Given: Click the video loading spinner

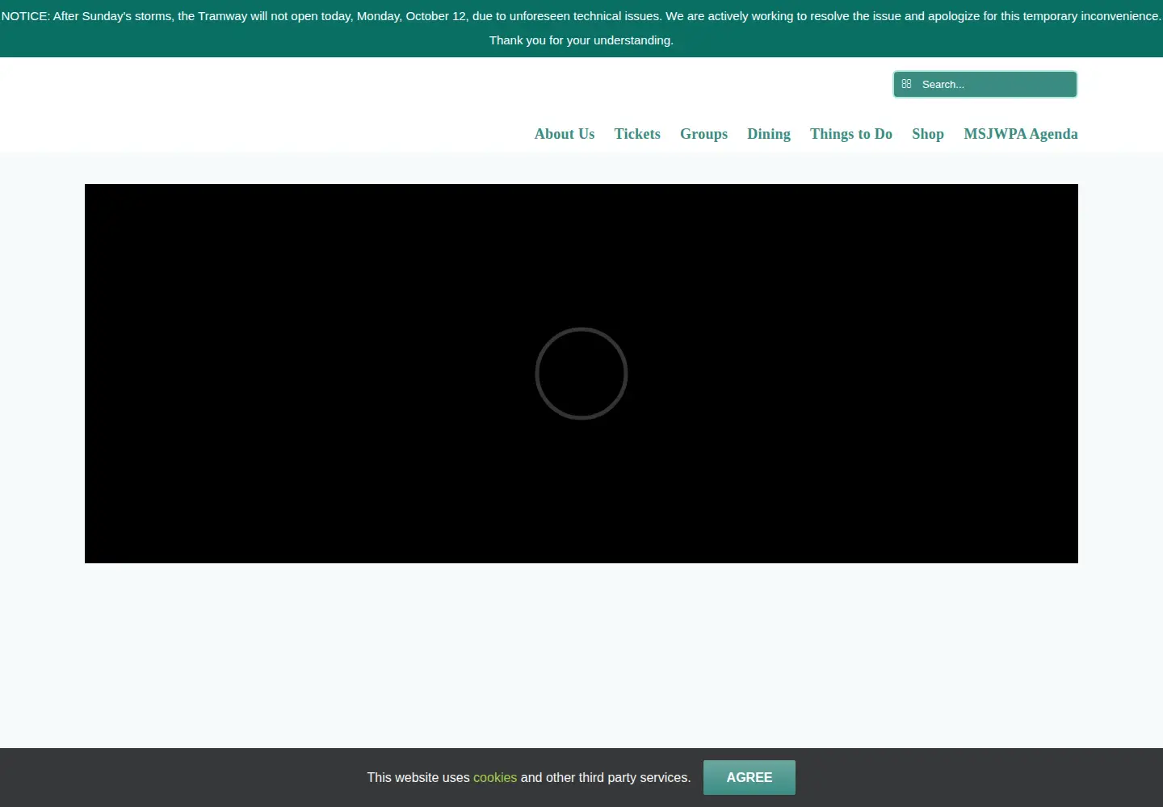Looking at the screenshot, I should (581, 374).
